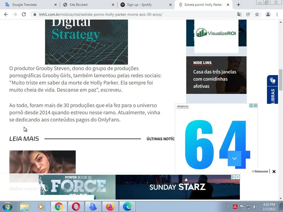Show hidden system tray icons
The image size is (283, 212).
tap(228, 207)
